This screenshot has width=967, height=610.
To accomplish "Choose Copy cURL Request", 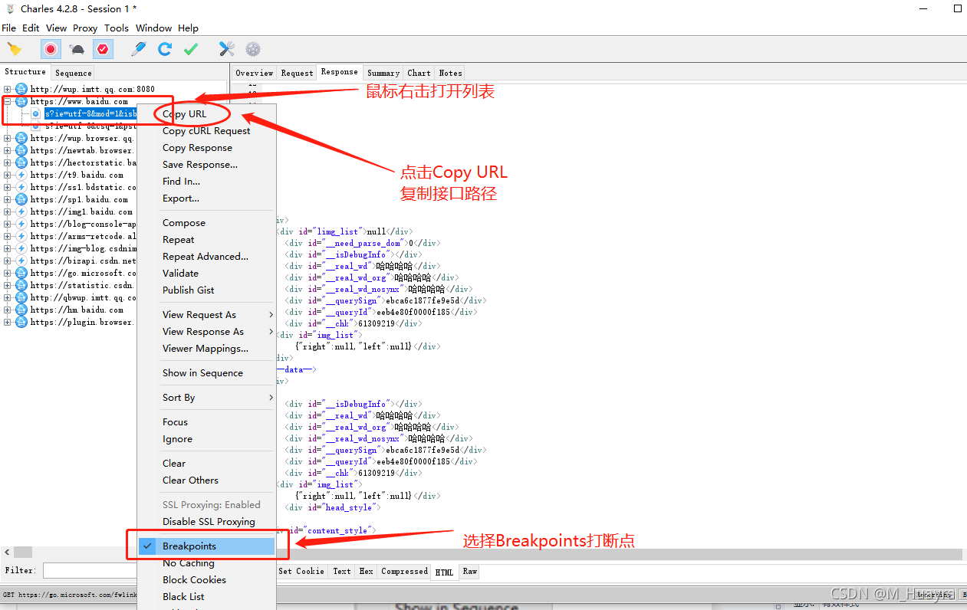I will coord(206,131).
